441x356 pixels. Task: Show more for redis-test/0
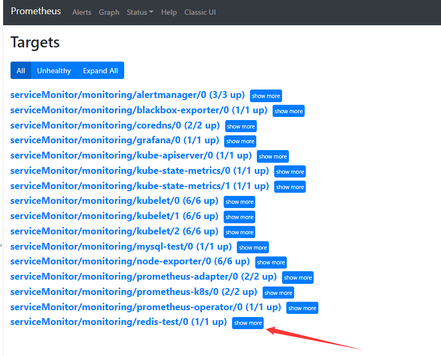click(248, 323)
